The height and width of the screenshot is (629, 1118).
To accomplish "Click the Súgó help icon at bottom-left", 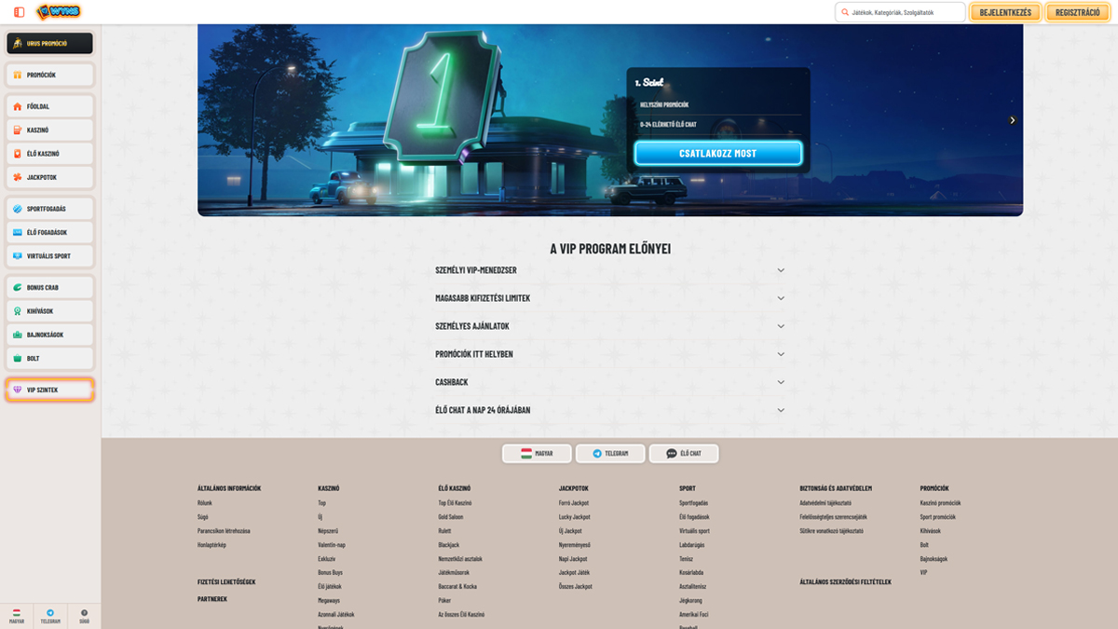I will click(84, 613).
